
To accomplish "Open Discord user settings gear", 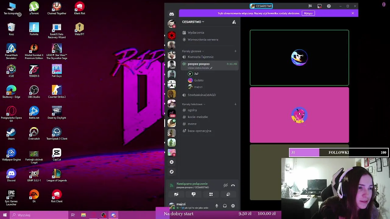I will pyautogui.click(x=233, y=206).
